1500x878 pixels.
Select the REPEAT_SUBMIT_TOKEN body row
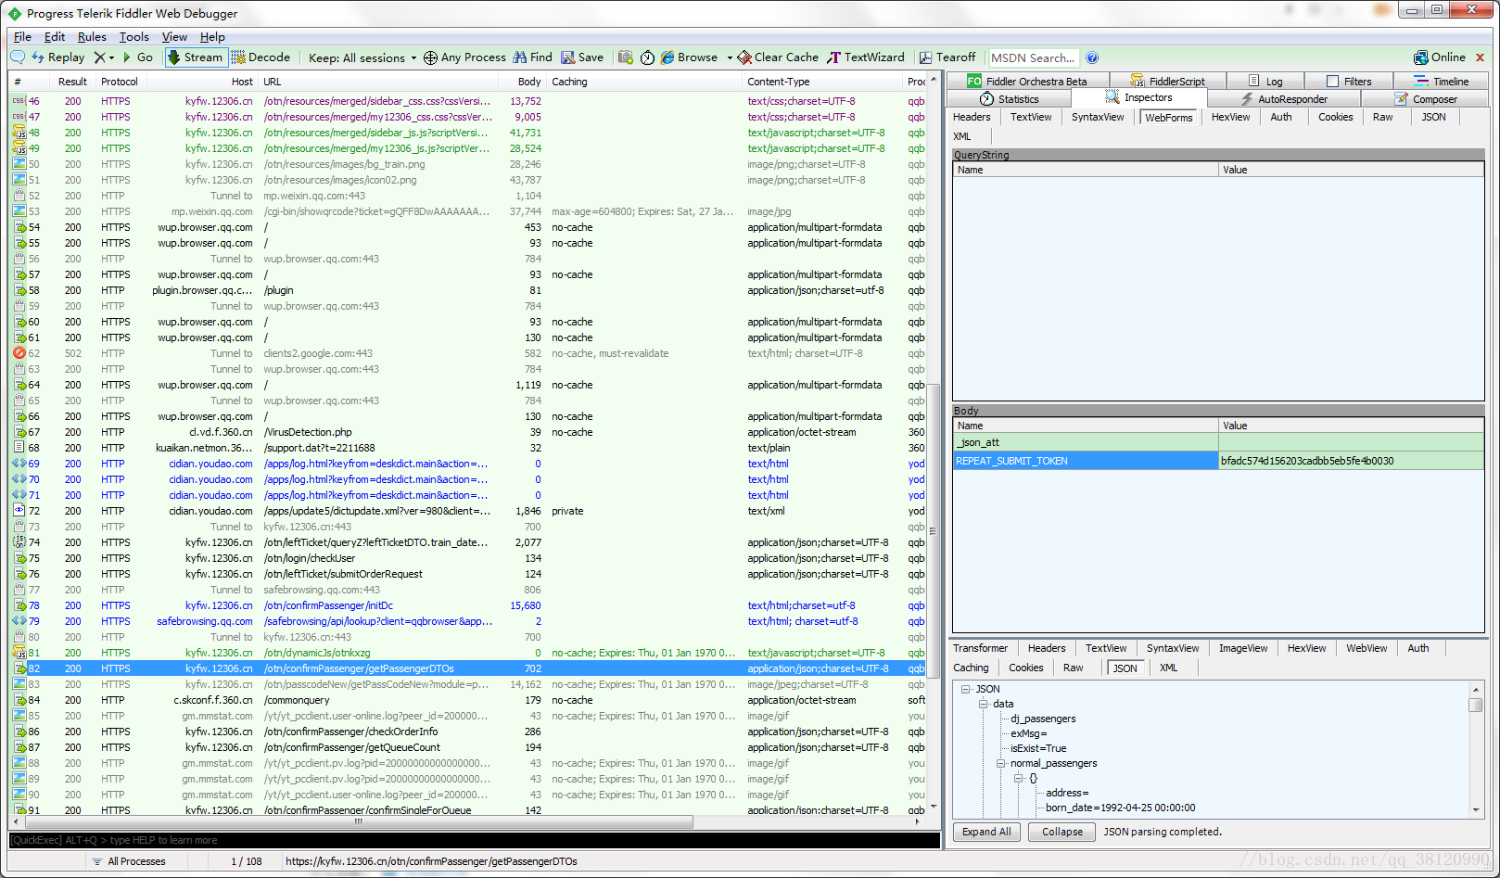tap(1218, 461)
